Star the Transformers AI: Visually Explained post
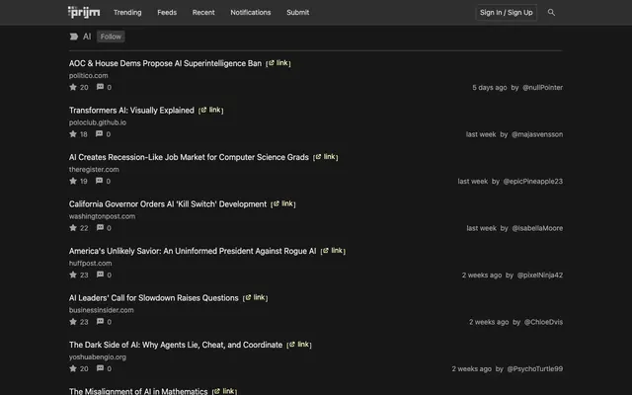This screenshot has height=395, width=632. 73,134
